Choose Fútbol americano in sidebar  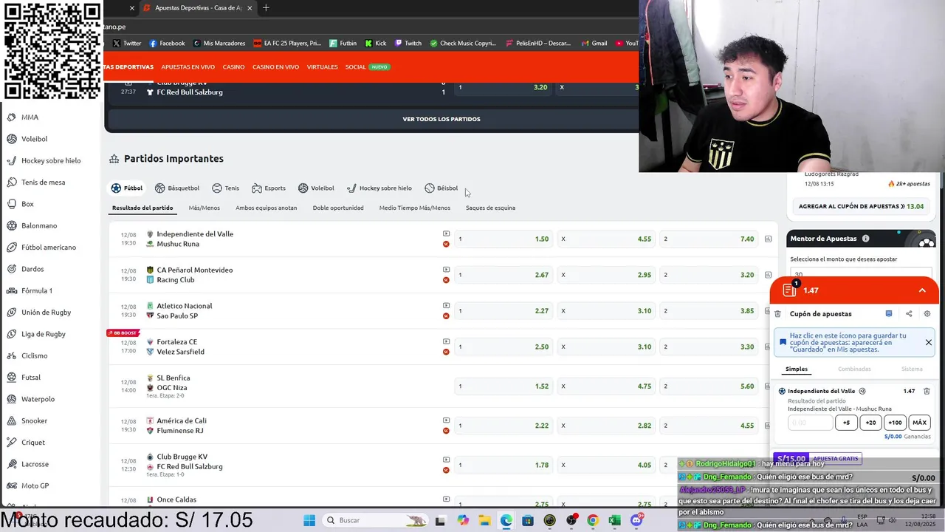[x=49, y=248]
